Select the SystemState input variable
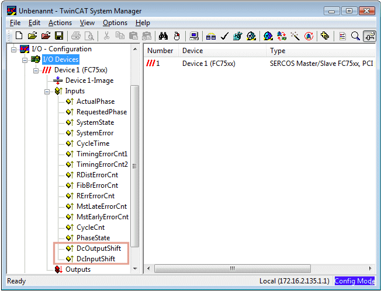The image size is (381, 291). coord(95,122)
